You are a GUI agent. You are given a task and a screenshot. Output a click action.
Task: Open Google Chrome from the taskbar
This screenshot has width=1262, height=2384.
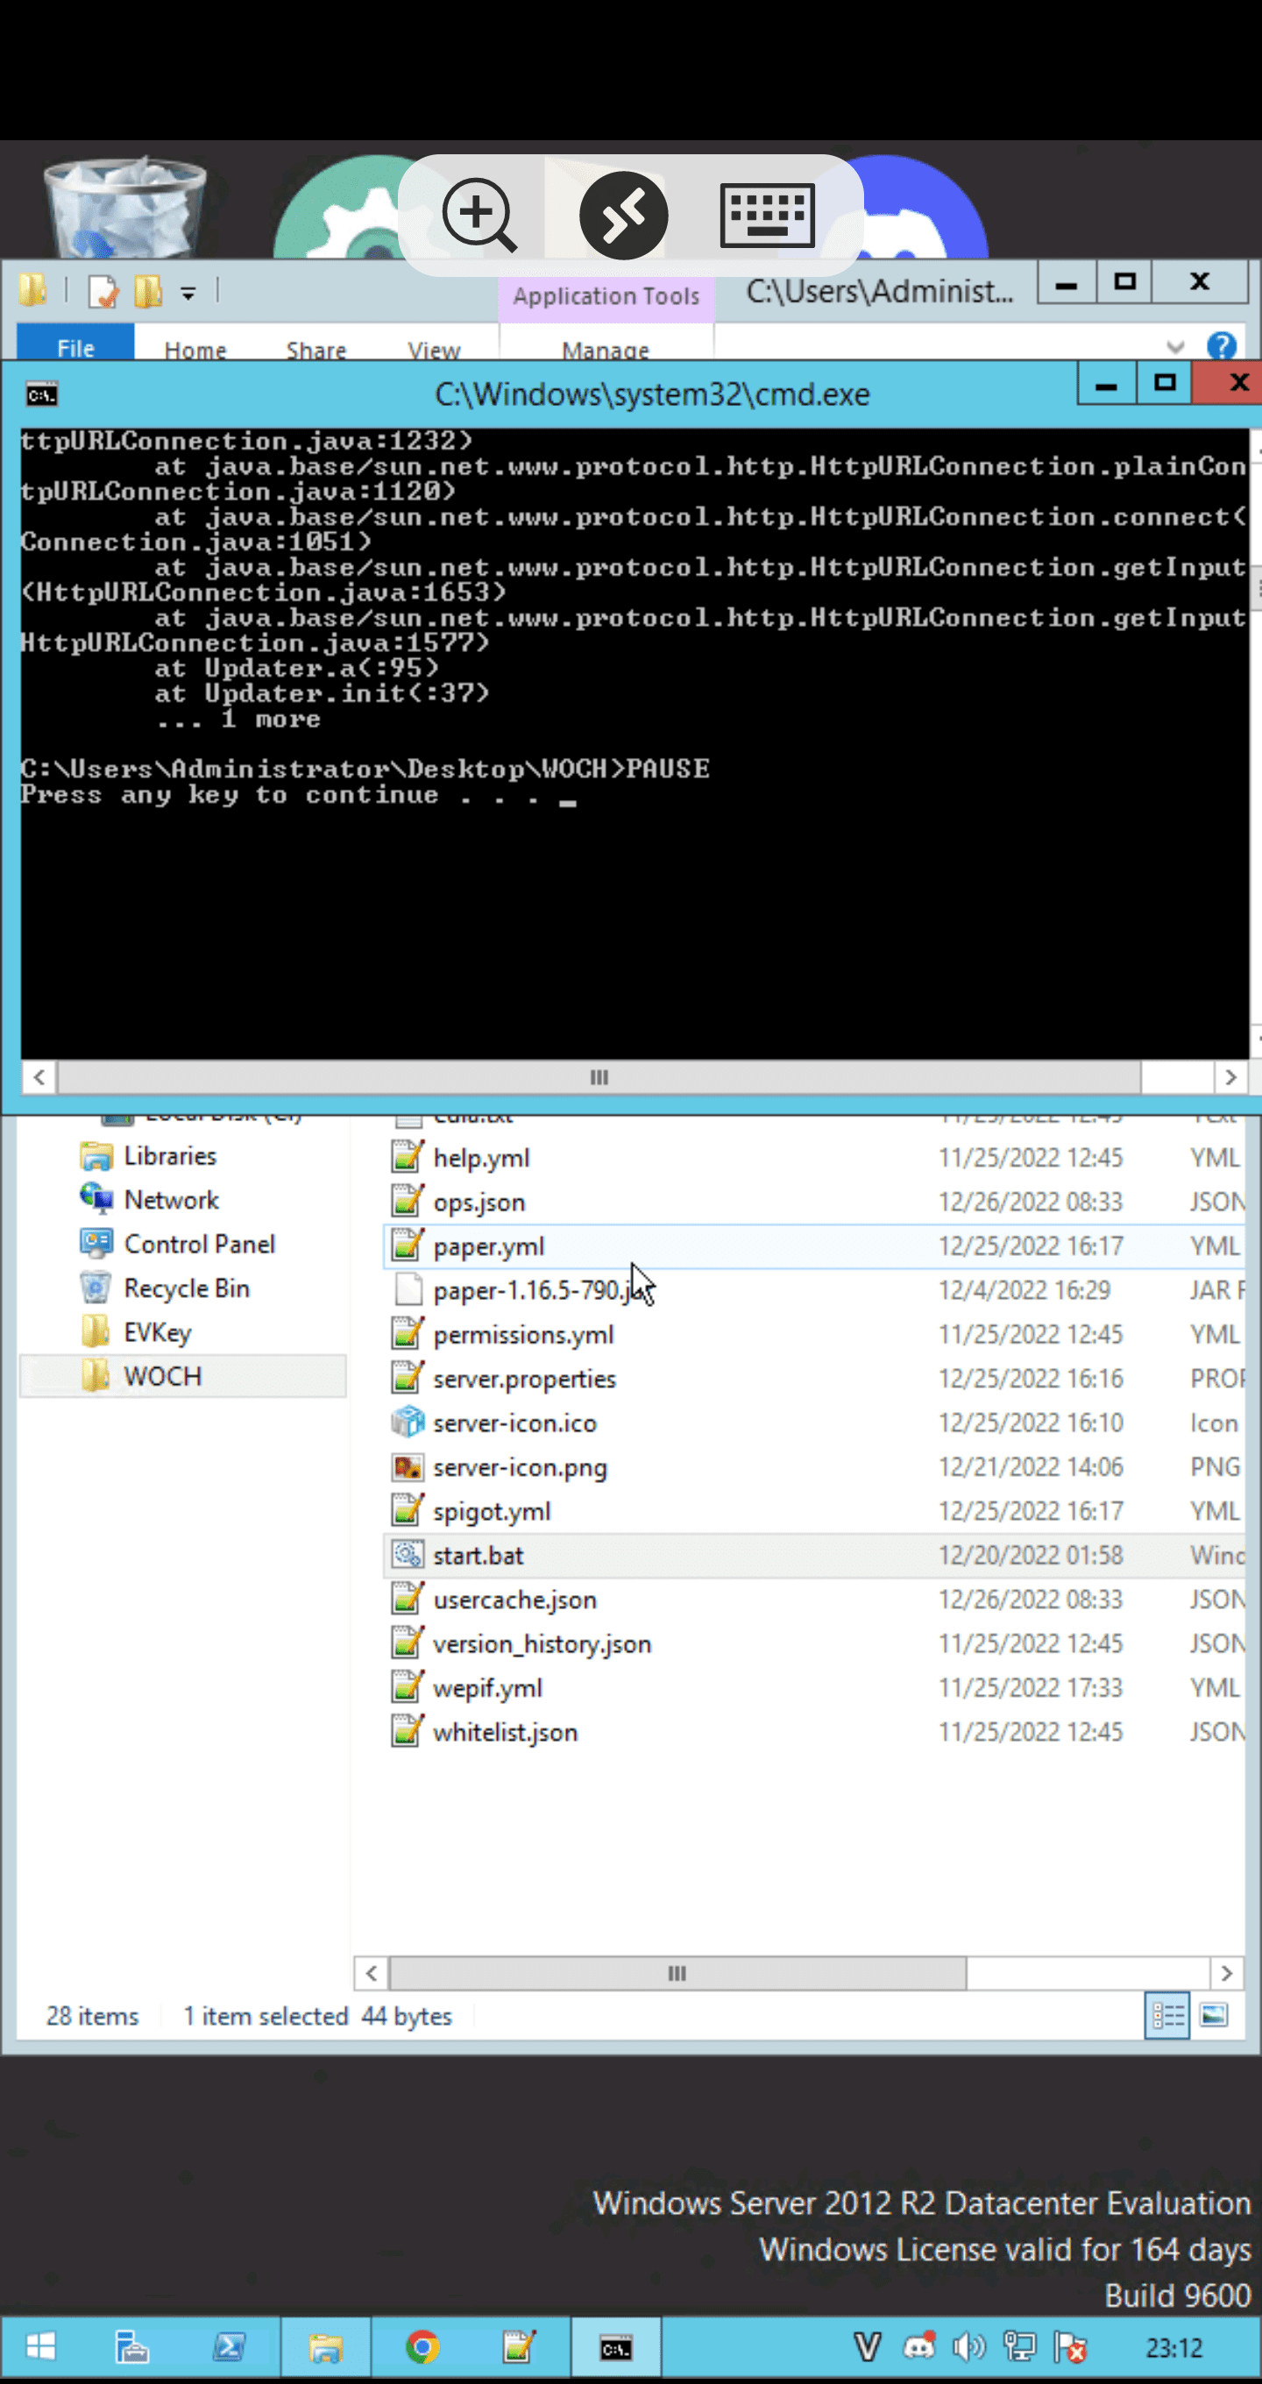coord(422,2346)
